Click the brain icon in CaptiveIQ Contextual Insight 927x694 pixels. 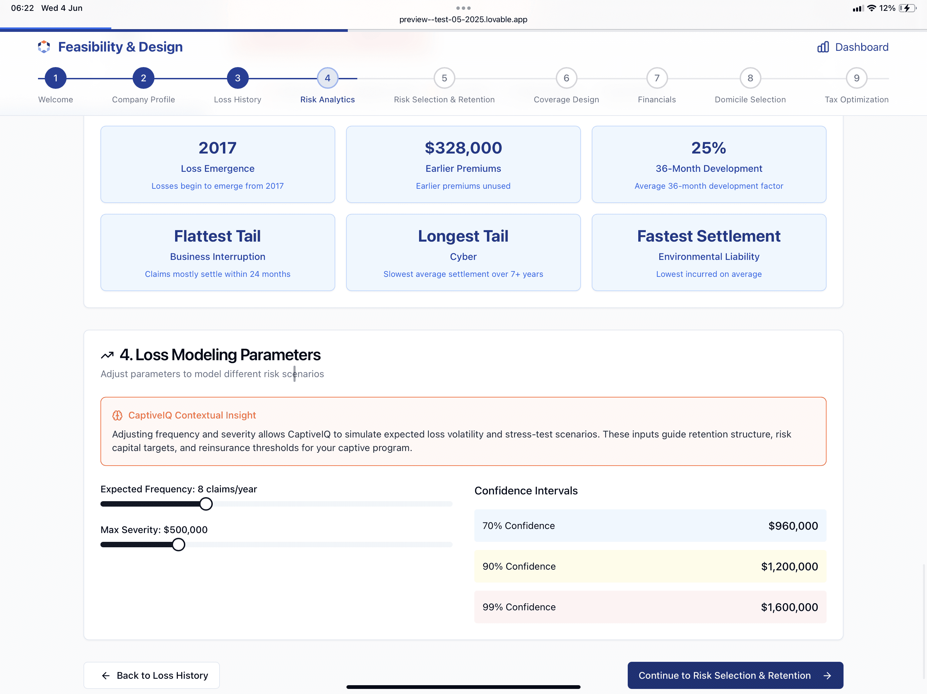click(x=117, y=415)
